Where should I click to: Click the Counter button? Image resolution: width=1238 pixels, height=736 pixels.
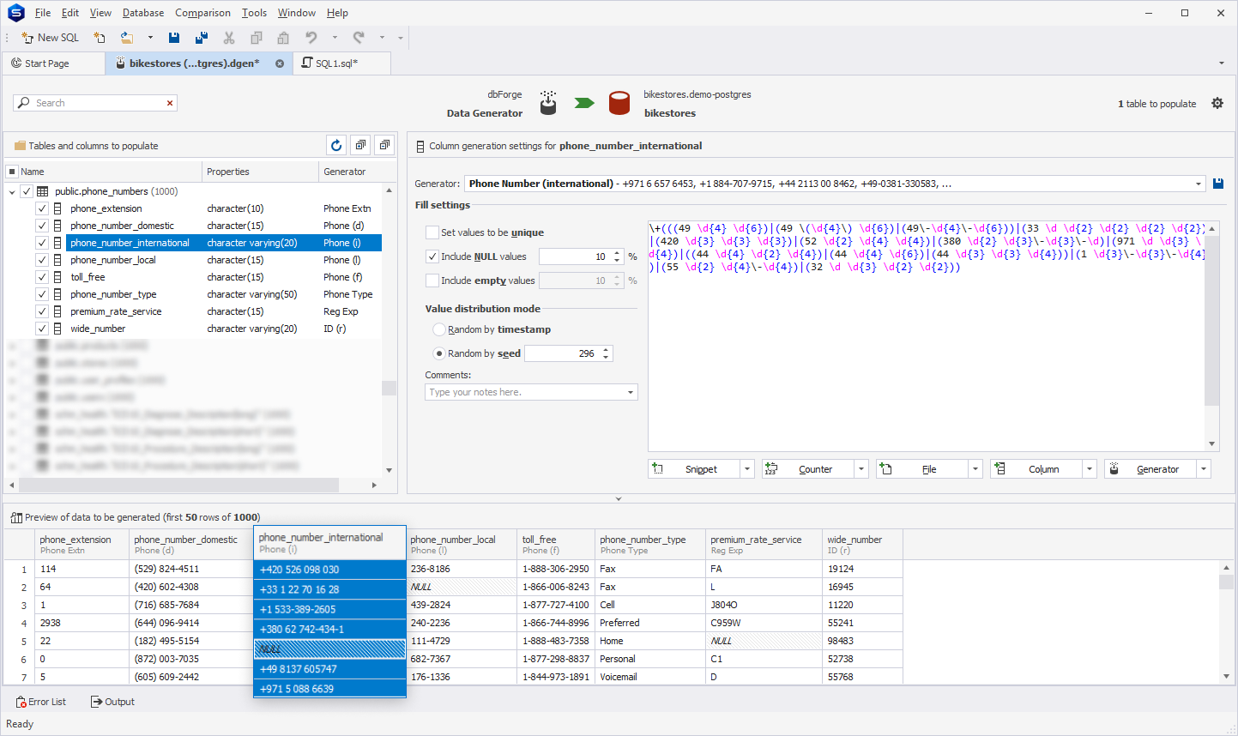coord(808,469)
